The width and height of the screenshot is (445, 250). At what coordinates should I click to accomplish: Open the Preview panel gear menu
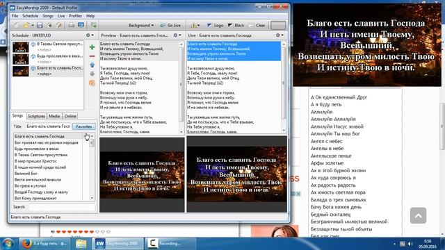tap(177, 35)
